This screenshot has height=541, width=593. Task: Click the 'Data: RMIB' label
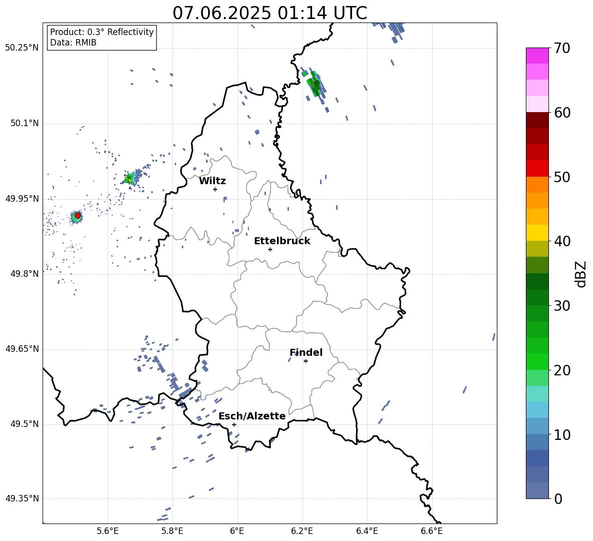click(x=73, y=43)
